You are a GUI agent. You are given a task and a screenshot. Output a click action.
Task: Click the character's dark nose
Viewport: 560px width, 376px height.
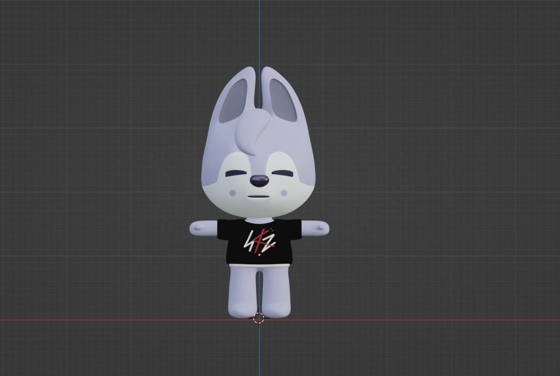pyautogui.click(x=259, y=181)
